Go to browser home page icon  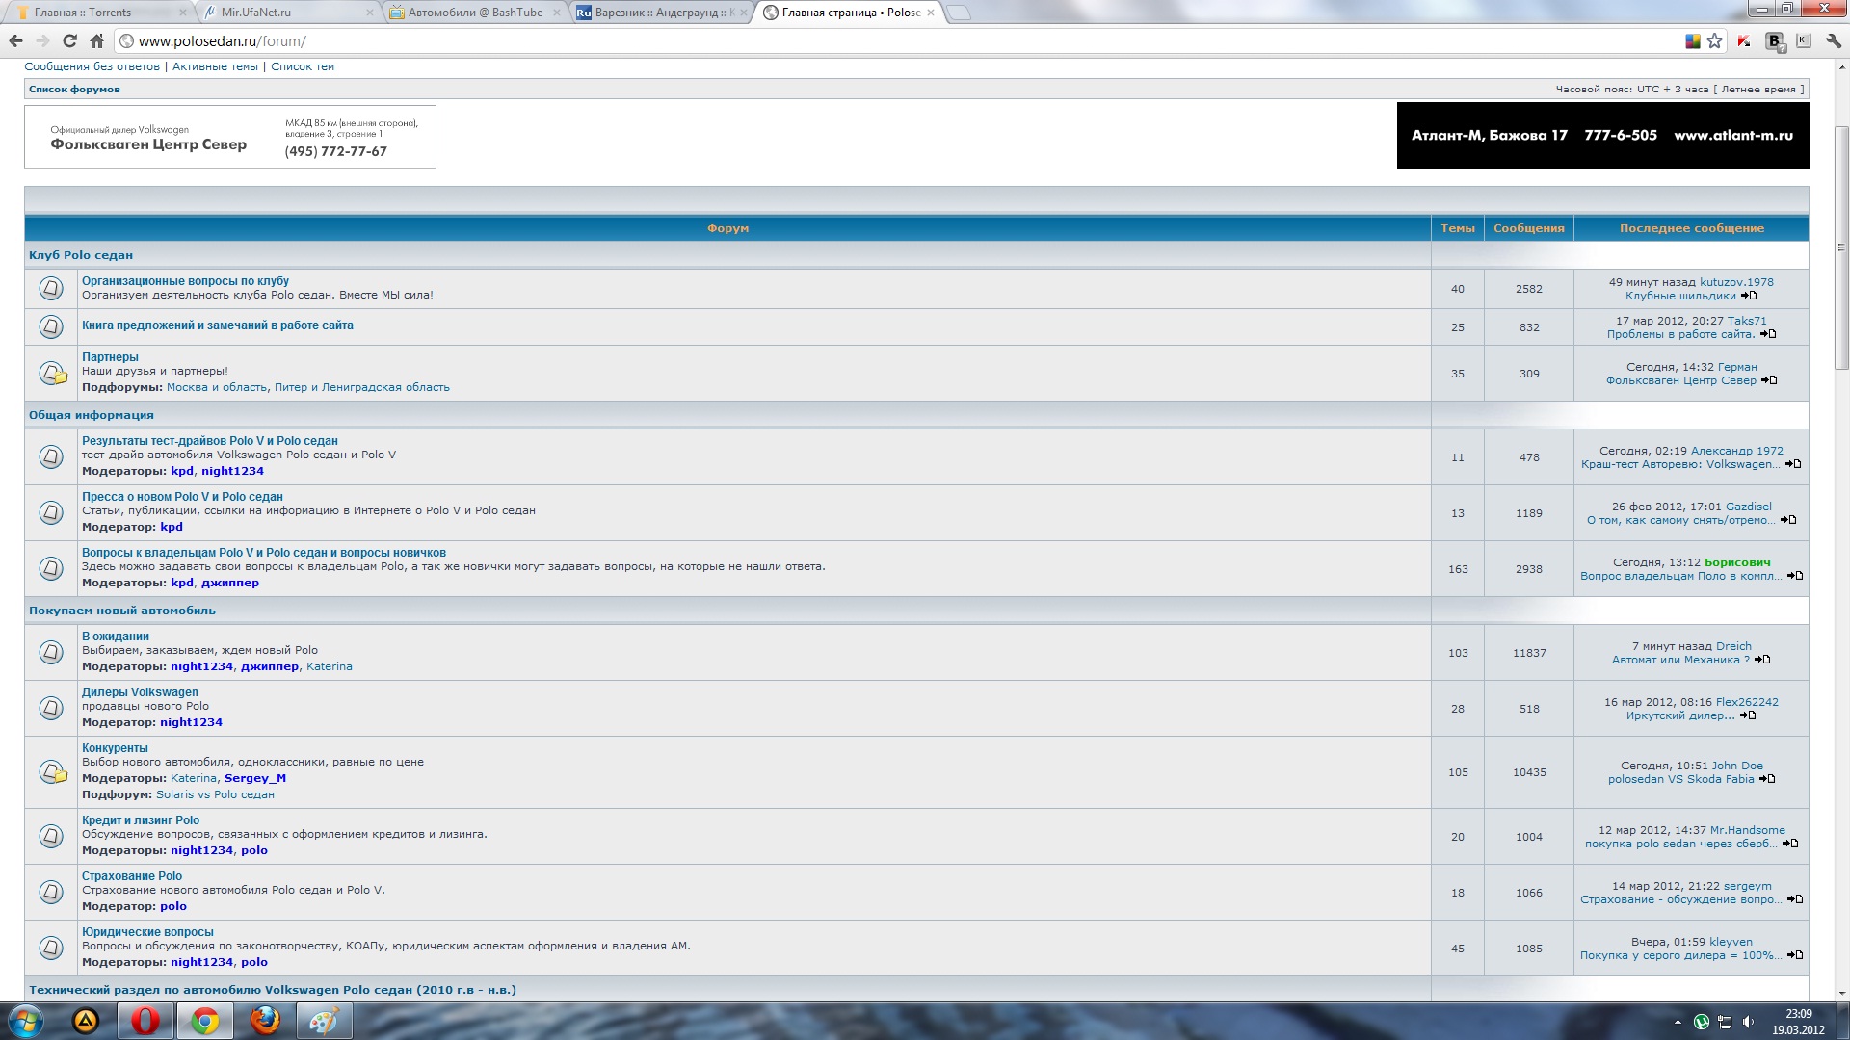(x=96, y=41)
